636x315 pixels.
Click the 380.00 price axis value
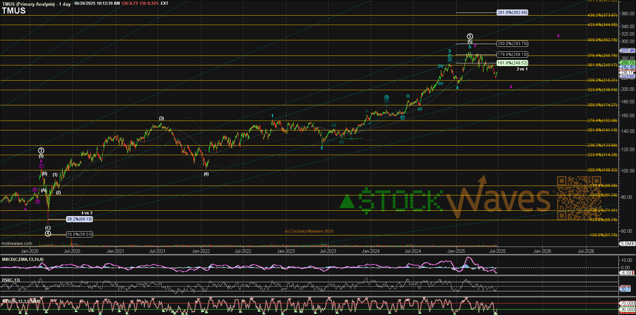tap(628, 14)
